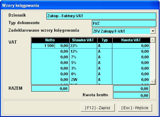The image size is (160, 117).
Task: Click the Stawka VAT column header
Action: click(83, 40)
